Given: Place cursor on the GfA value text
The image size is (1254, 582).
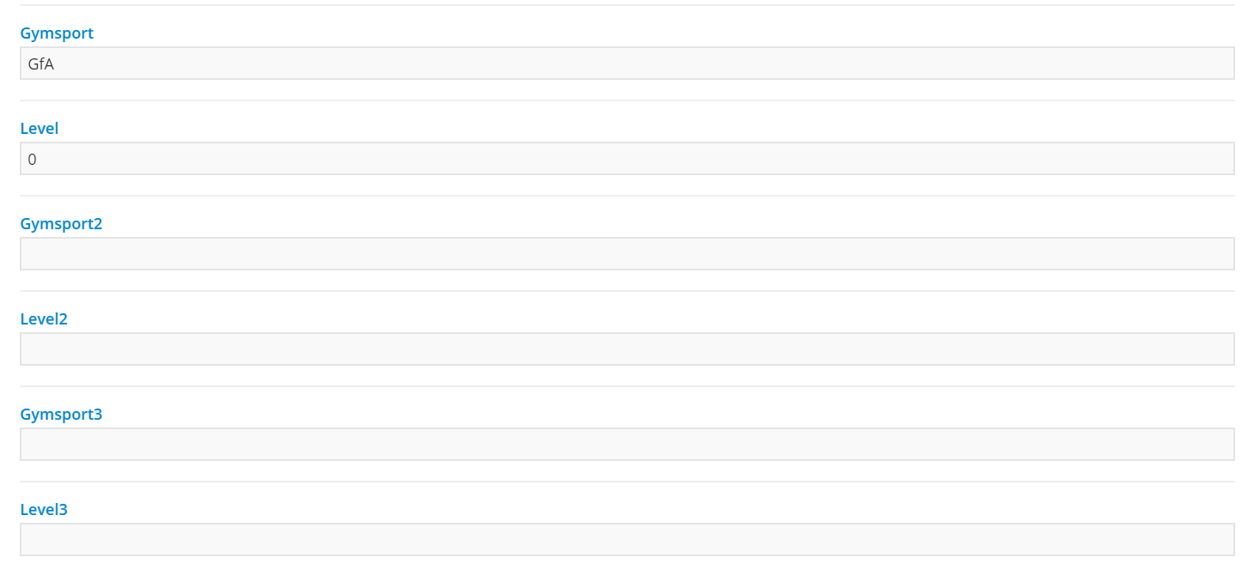Looking at the screenshot, I should pos(41,64).
